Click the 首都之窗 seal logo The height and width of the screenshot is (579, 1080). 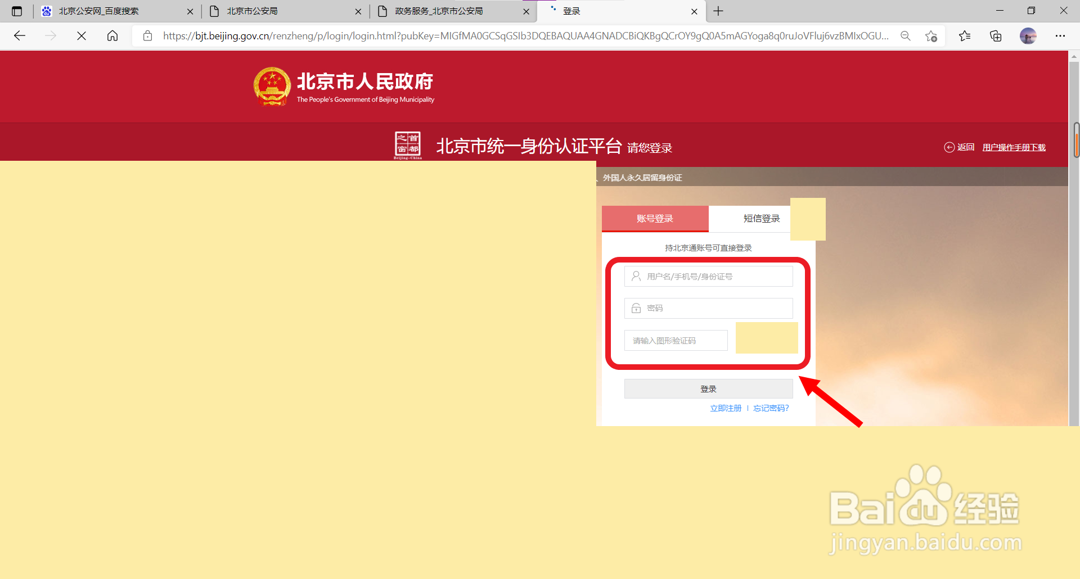[408, 146]
